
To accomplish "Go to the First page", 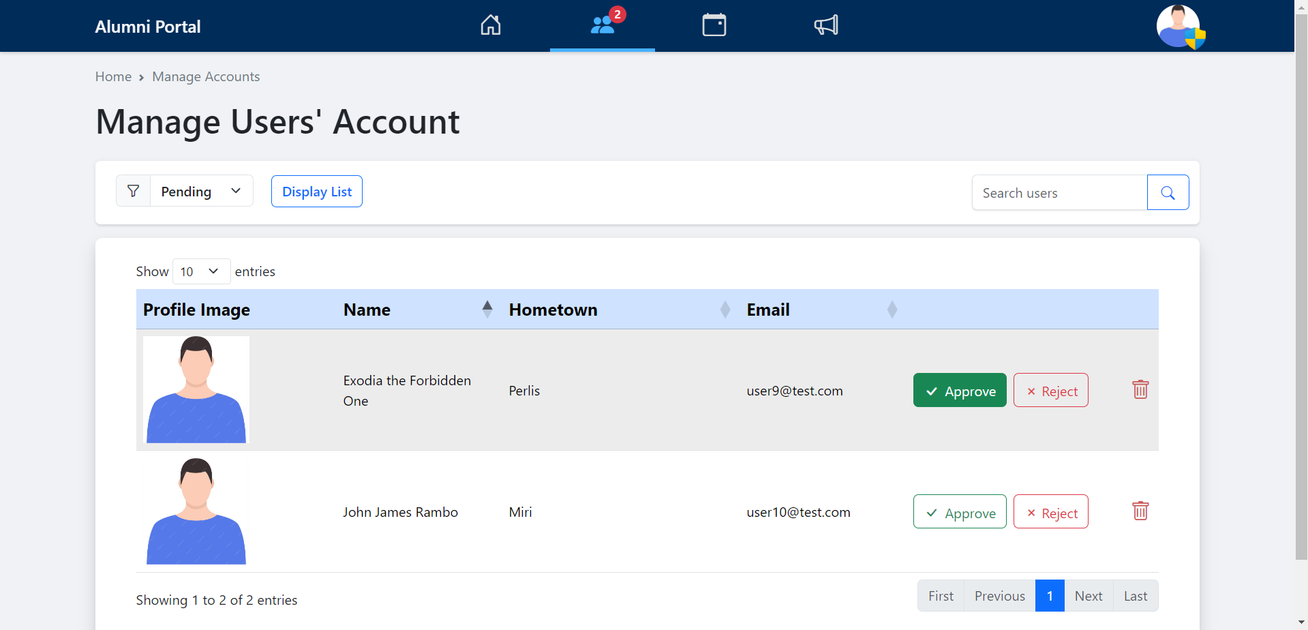I will pos(941,596).
